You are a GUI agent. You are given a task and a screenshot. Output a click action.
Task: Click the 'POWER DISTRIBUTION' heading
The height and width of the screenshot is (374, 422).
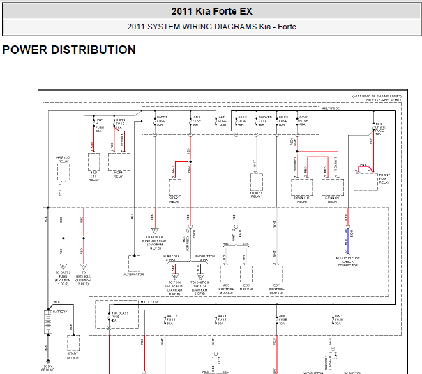tap(69, 50)
